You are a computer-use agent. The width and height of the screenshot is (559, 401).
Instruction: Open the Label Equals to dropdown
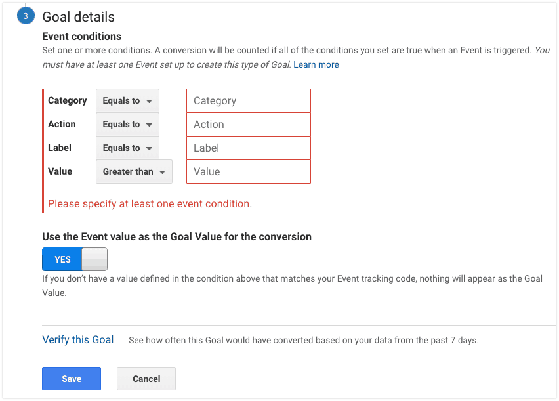coord(127,148)
